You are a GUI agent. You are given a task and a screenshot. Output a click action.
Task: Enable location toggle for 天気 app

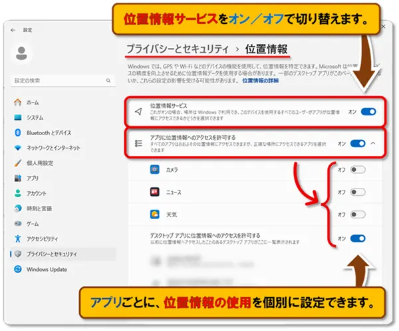[357, 214]
